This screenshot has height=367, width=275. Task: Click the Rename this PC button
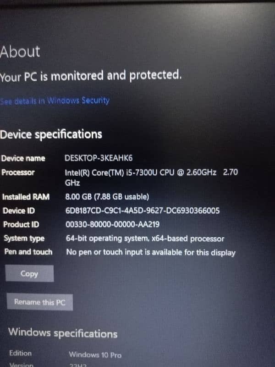pos(40,302)
